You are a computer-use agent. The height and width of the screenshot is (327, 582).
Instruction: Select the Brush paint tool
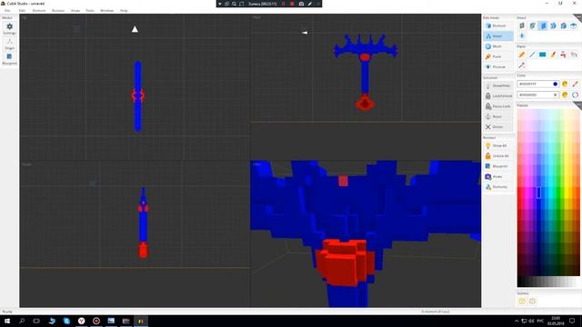pyautogui.click(x=553, y=54)
